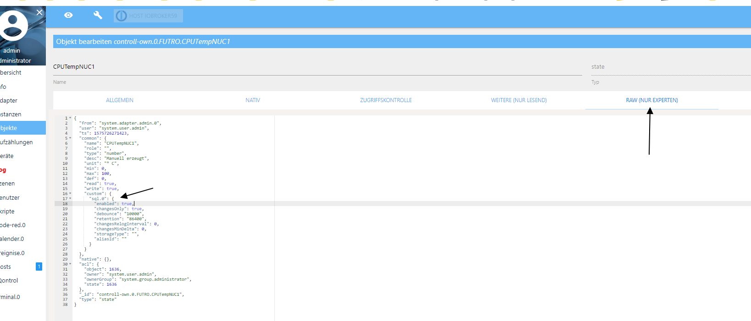The image size is (751, 321).
Task: Collapse the "acl" block fold arrow
Action: pyautogui.click(x=70, y=264)
